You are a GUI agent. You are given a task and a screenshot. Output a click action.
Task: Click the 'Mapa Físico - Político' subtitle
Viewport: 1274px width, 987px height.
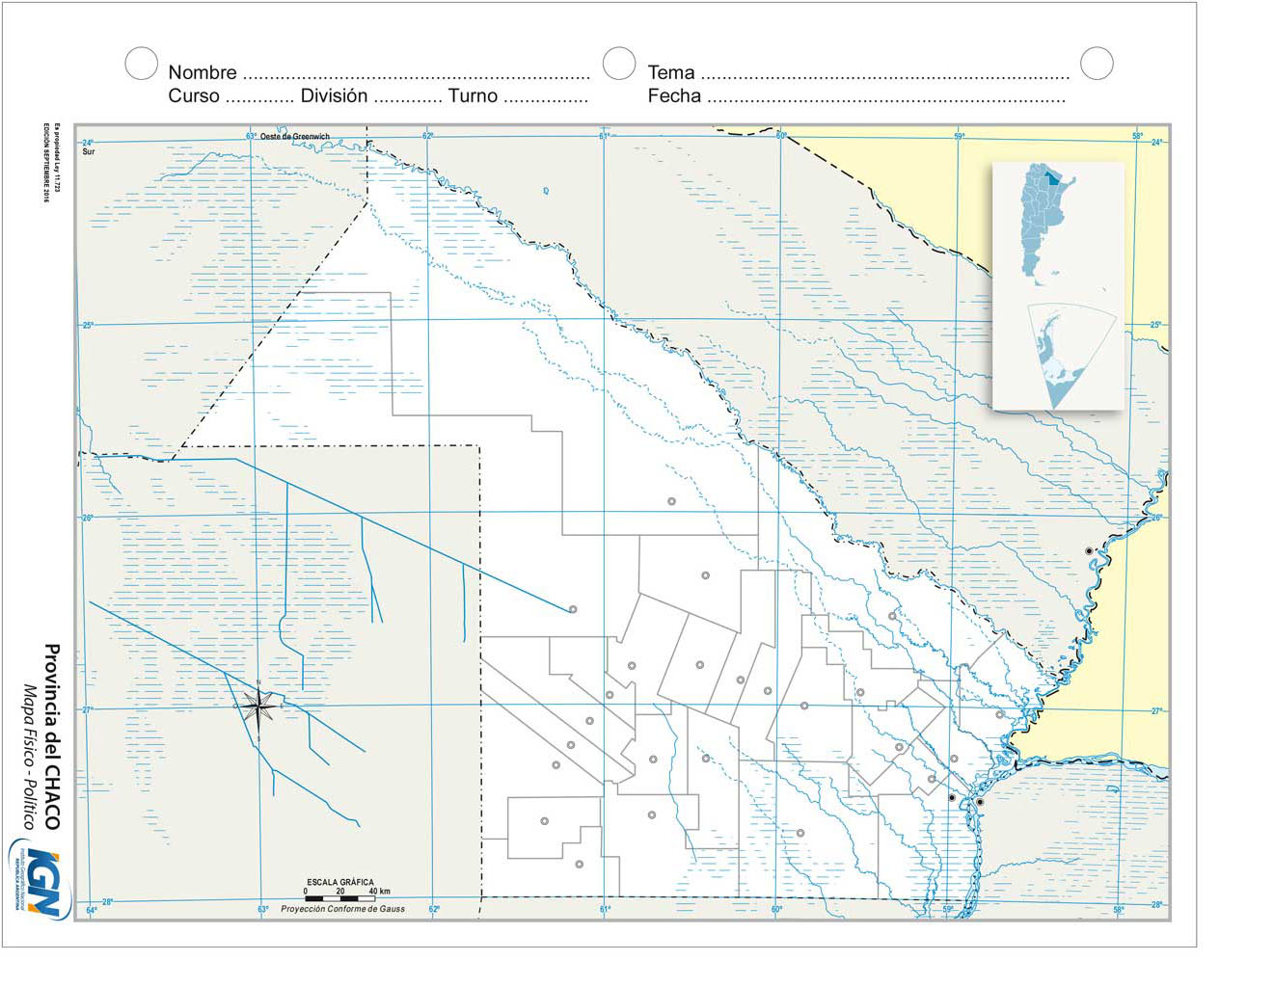click(29, 757)
